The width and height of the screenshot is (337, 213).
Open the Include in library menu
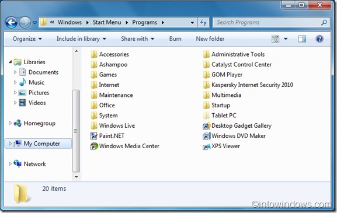pos(81,39)
